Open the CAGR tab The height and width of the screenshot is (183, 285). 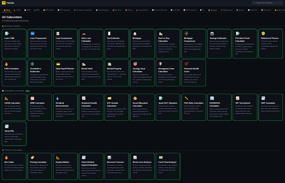[17, 10]
